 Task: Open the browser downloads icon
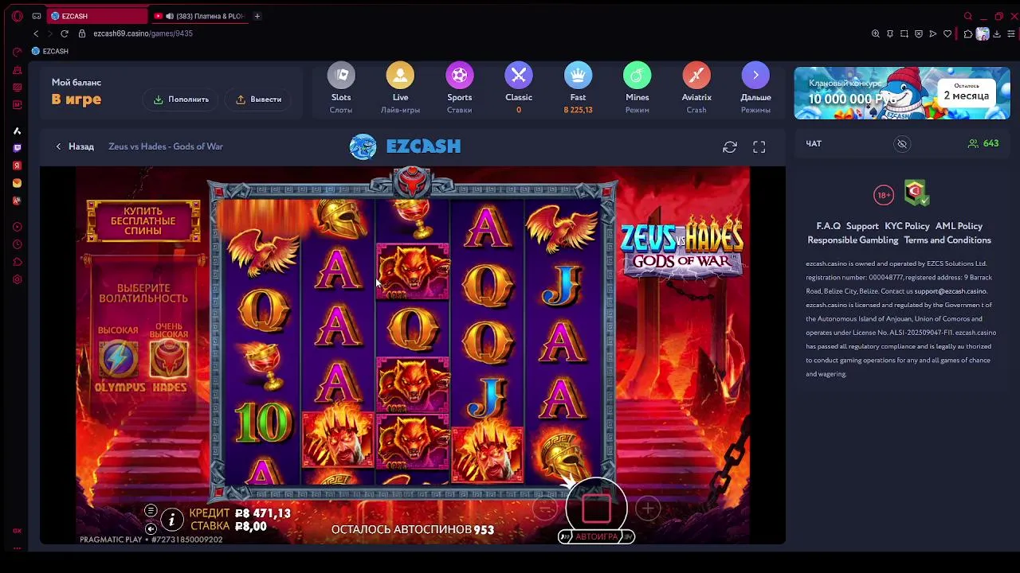pyautogui.click(x=997, y=33)
